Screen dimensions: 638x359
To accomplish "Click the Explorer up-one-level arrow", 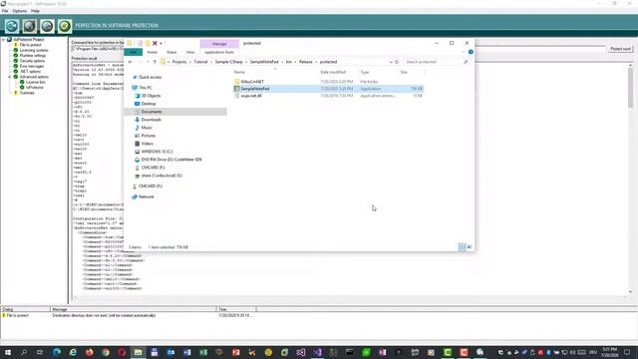I will (155, 62).
